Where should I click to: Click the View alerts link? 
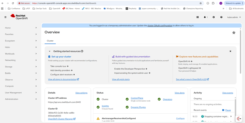tap(179, 93)
